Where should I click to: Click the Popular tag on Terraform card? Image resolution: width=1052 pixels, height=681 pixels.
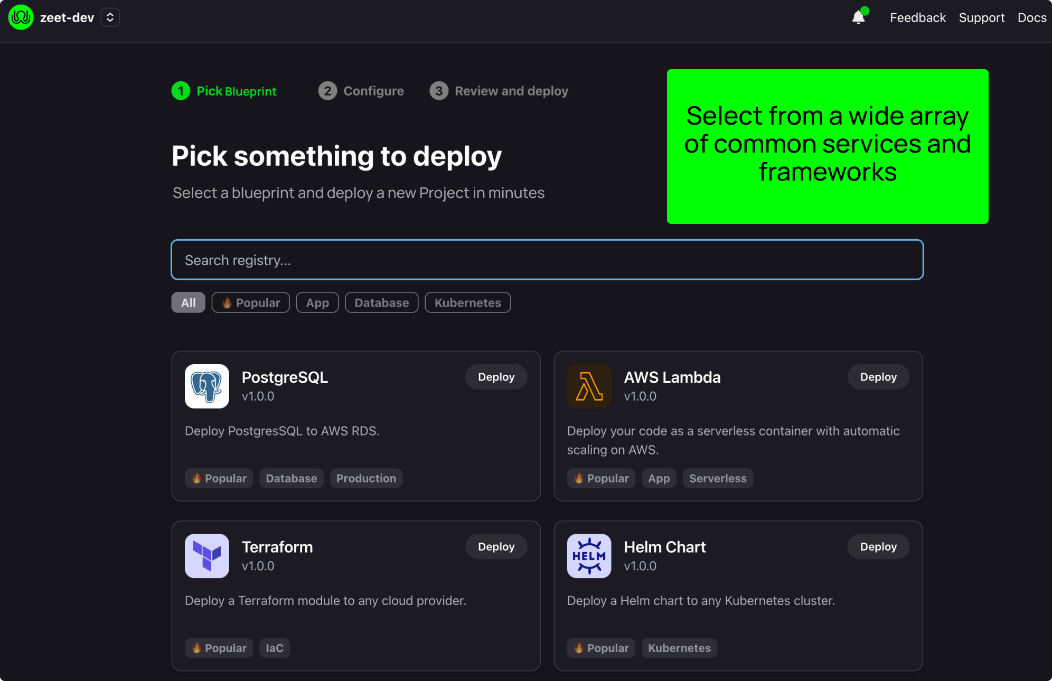(x=219, y=648)
